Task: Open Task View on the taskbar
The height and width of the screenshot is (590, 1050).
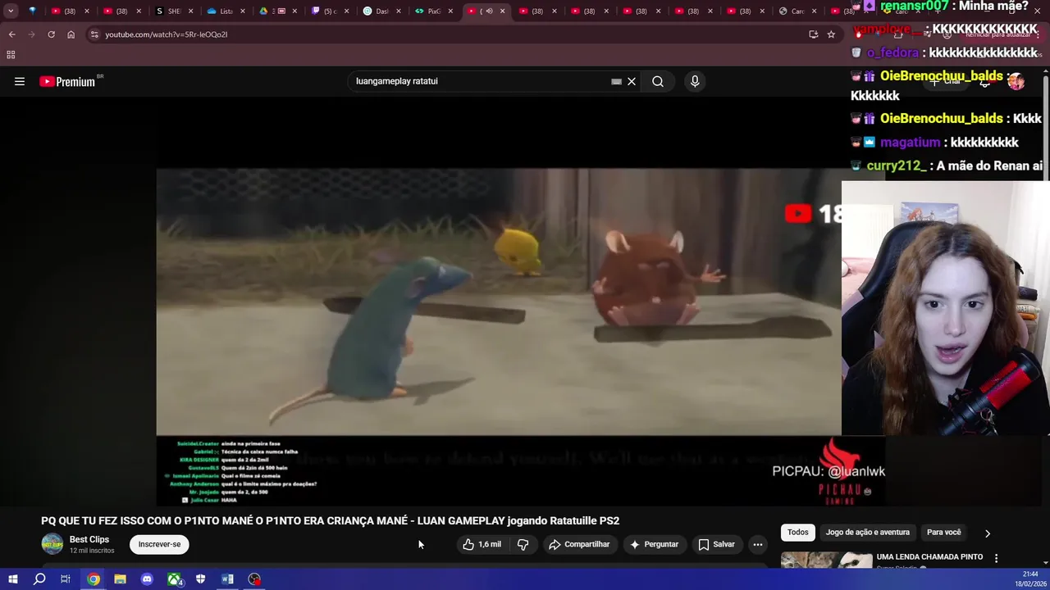Action: [x=66, y=579]
